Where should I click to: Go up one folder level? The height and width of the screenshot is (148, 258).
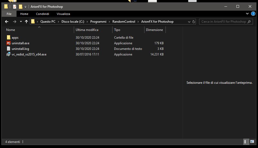[26, 22]
